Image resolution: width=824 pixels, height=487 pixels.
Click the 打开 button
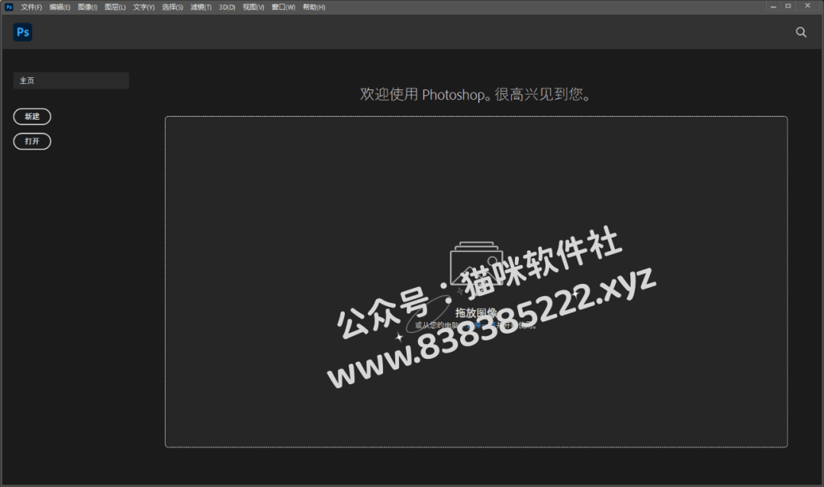(x=32, y=141)
